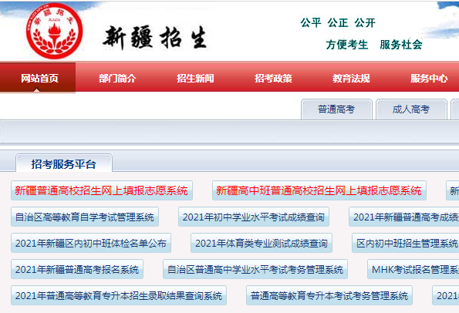The height and width of the screenshot is (313, 459).
Task: Switch to the 成人高考 tab
Action: click(411, 109)
